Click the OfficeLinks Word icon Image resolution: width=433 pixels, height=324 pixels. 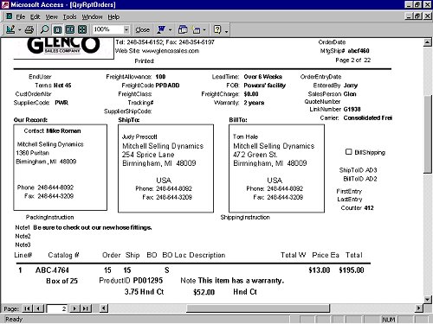161,29
